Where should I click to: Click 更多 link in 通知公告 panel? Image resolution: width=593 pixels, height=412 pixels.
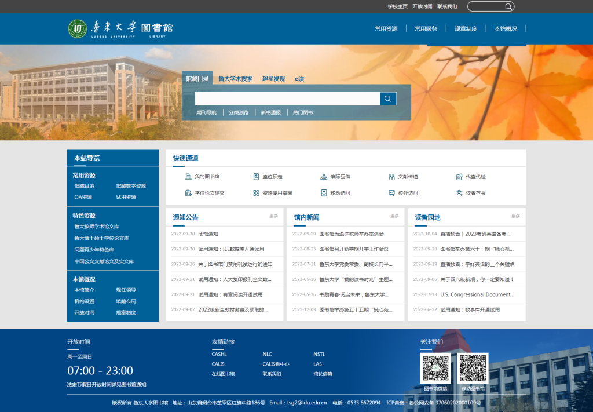point(273,216)
